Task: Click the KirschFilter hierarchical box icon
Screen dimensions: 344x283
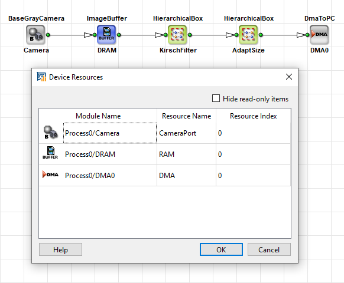Action: [177, 35]
